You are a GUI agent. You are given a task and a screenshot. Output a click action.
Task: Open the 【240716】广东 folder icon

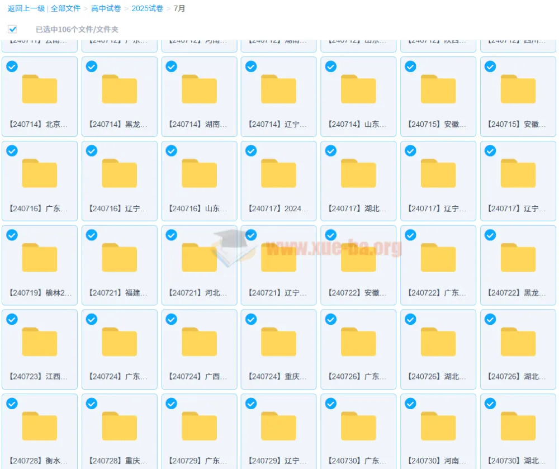pos(40,174)
